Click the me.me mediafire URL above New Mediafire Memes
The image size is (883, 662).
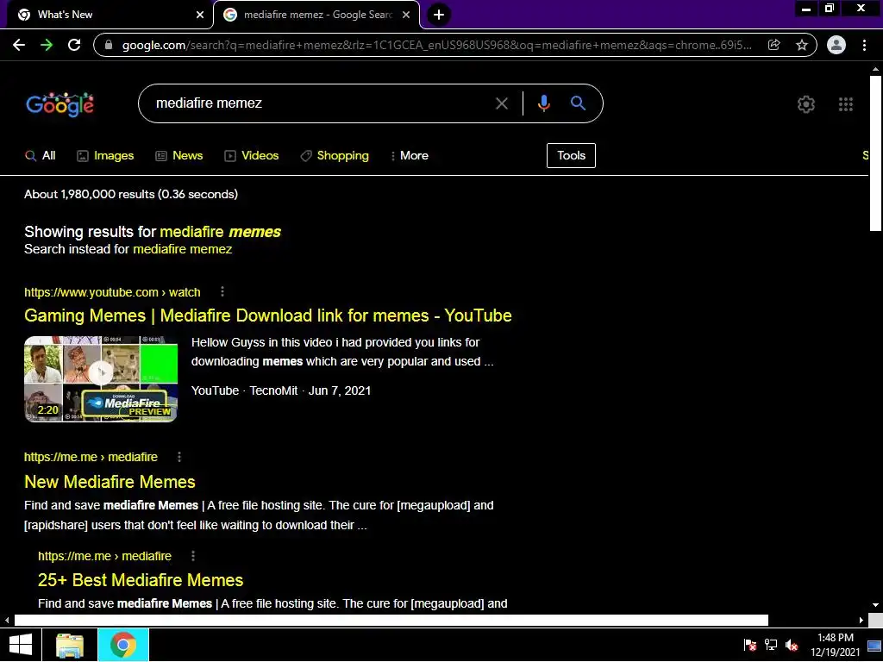click(x=91, y=457)
